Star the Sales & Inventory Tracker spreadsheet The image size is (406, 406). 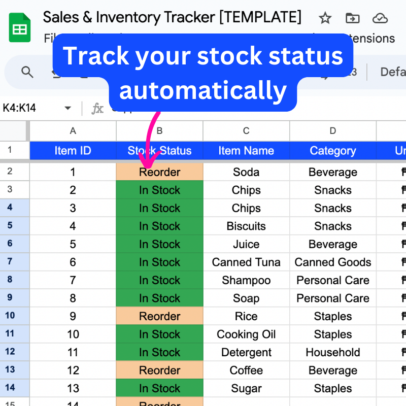[x=325, y=18]
